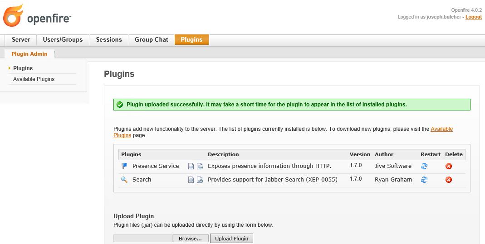The height and width of the screenshot is (244, 485).
Task: Click the Plugins page heading
Action: tap(119, 74)
